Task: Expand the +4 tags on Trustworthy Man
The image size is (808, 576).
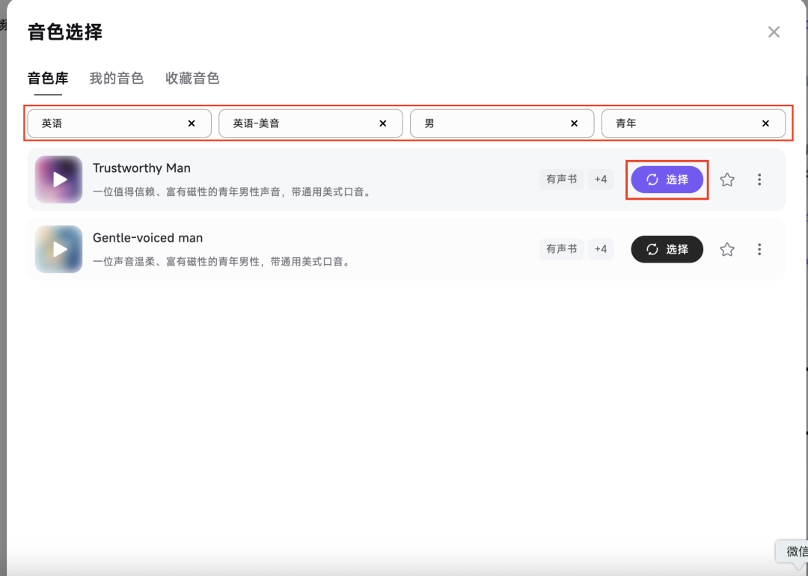Action: tap(601, 180)
